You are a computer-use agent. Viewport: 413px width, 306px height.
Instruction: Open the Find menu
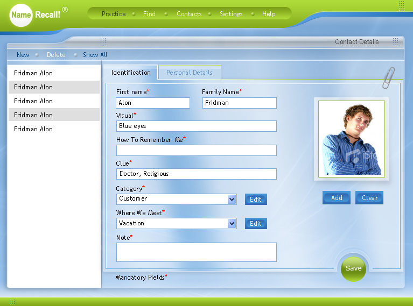[149, 14]
